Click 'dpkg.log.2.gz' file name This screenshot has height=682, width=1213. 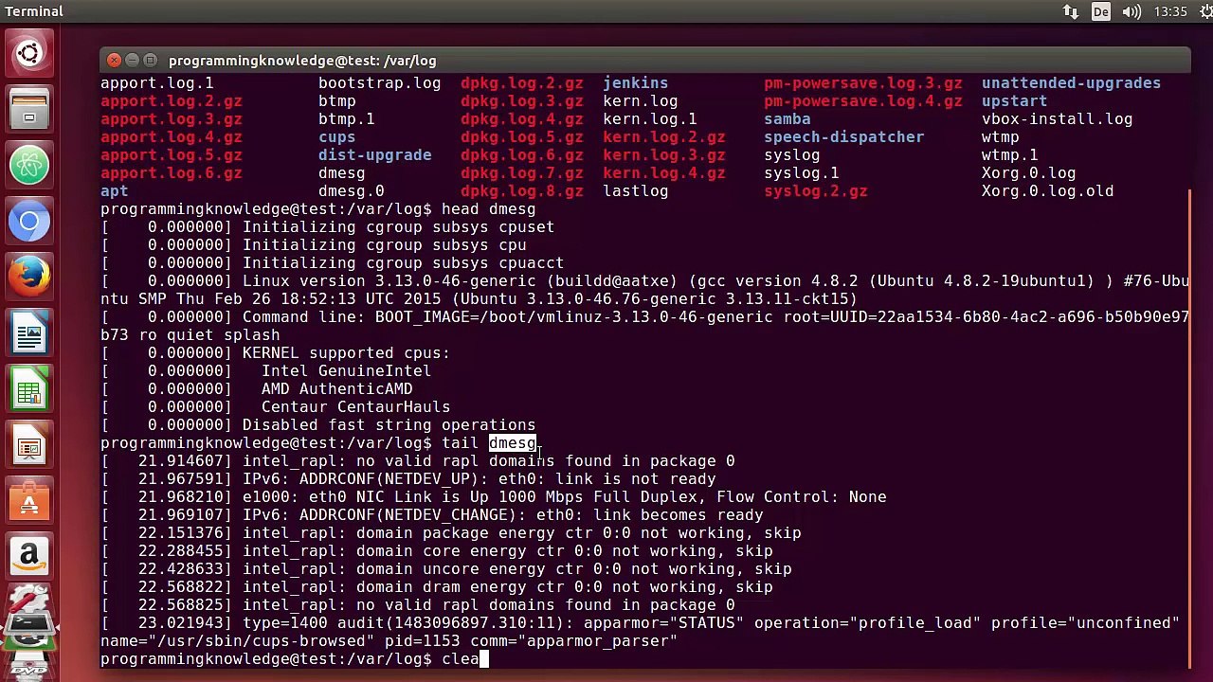tap(522, 83)
